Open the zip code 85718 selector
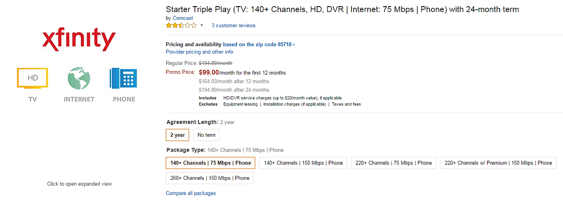 259,44
